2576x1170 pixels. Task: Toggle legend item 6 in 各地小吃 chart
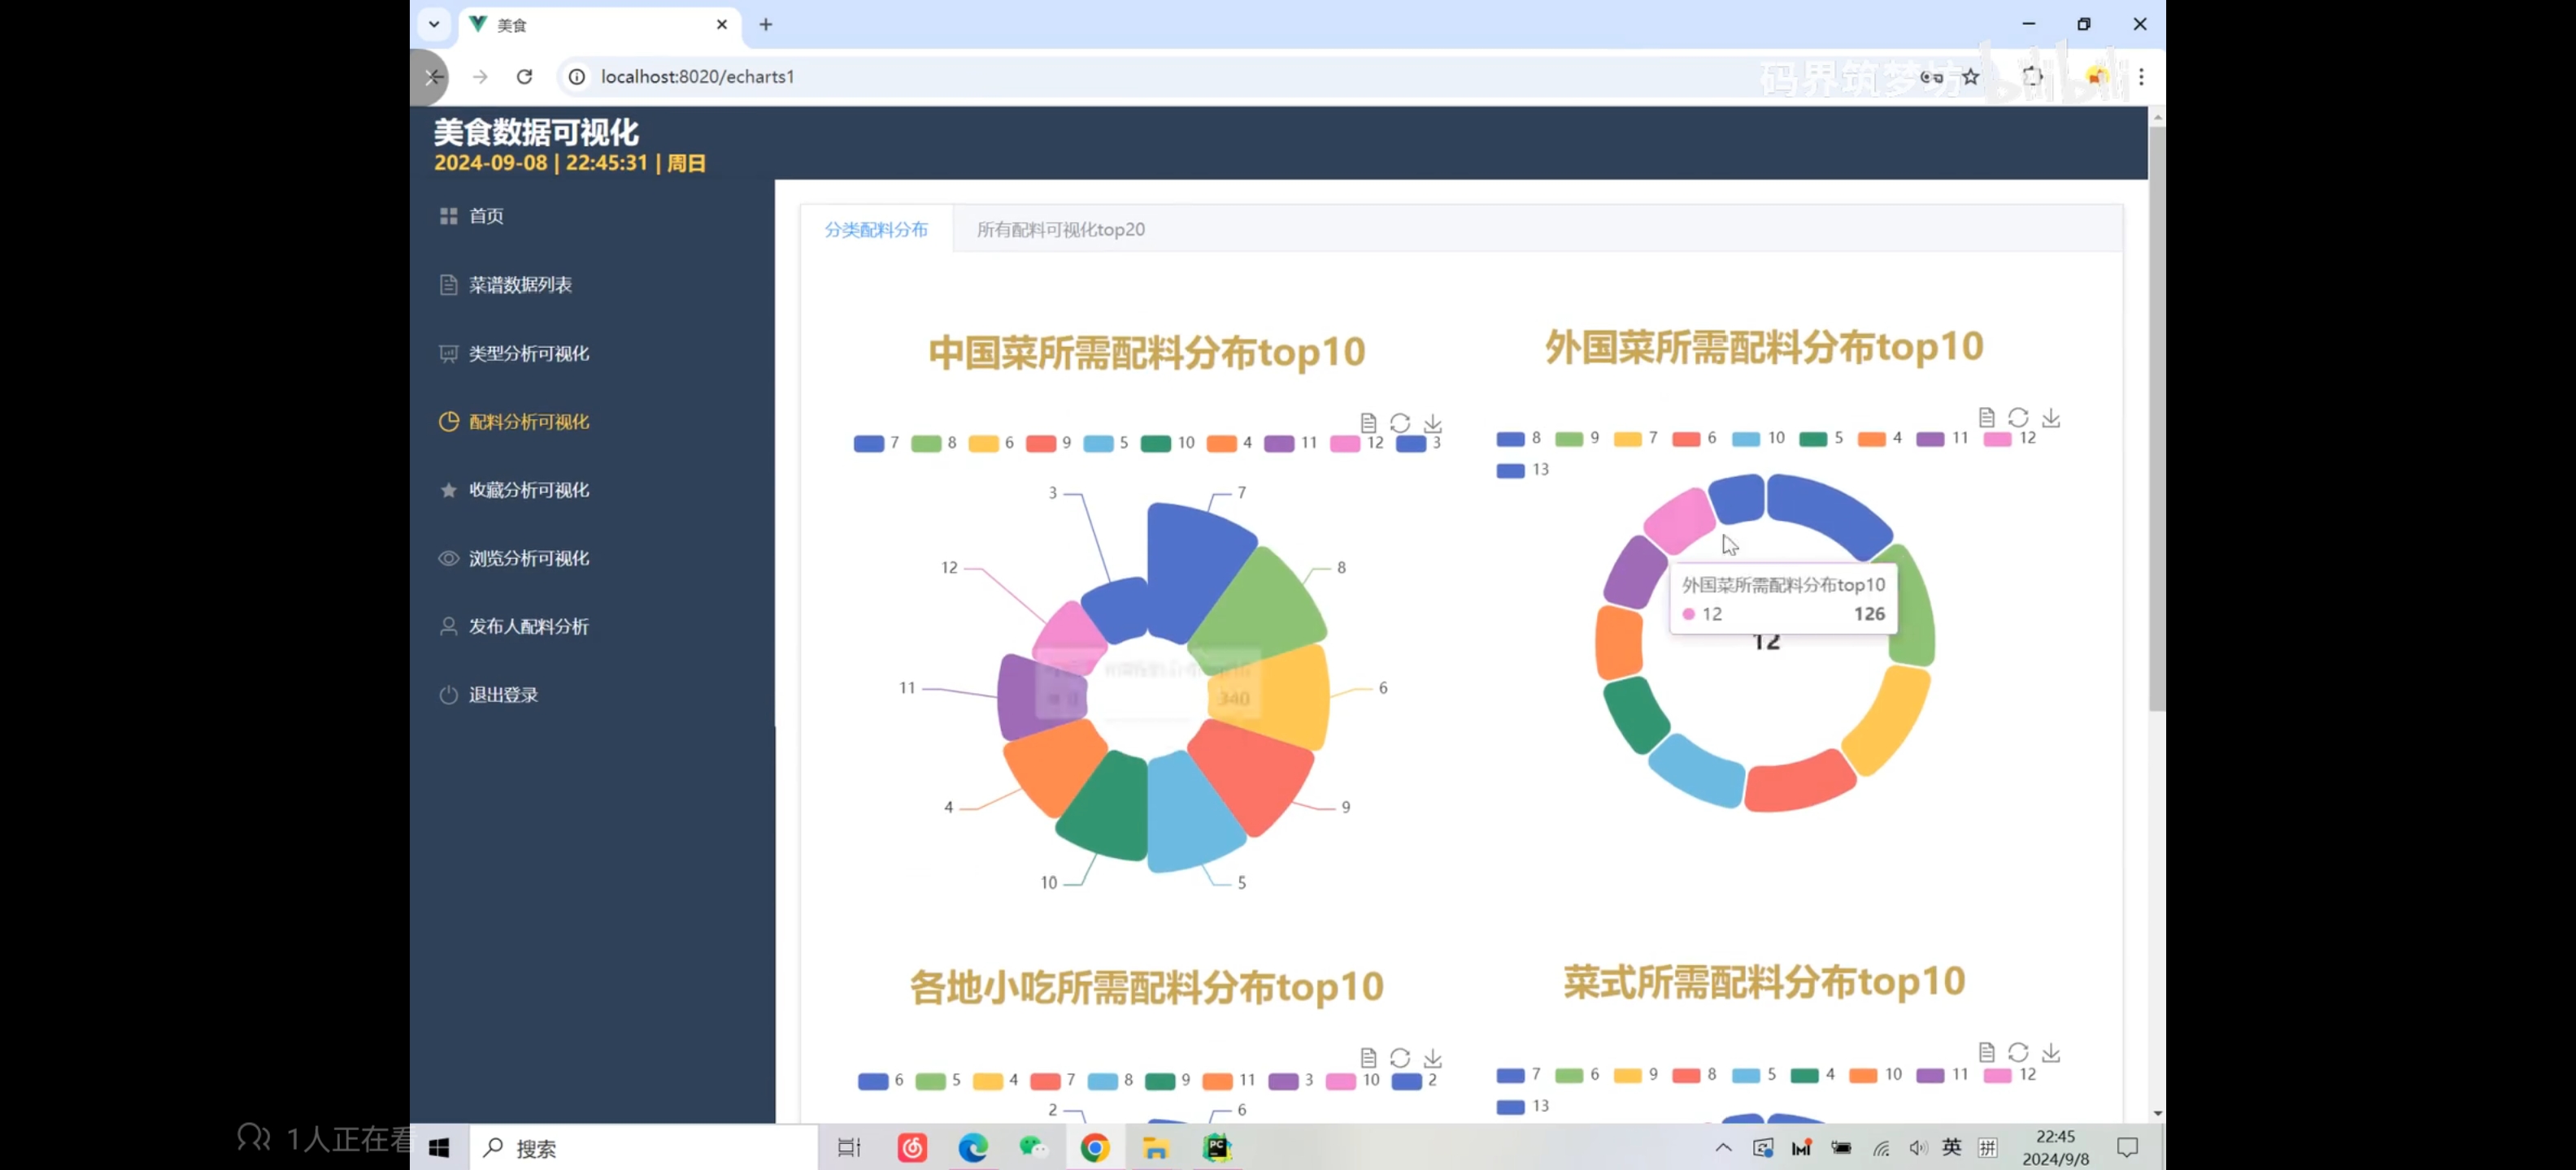(881, 1080)
